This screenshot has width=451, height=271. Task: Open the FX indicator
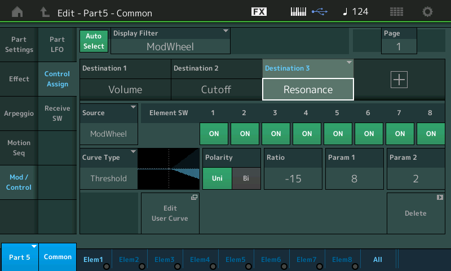tap(259, 12)
